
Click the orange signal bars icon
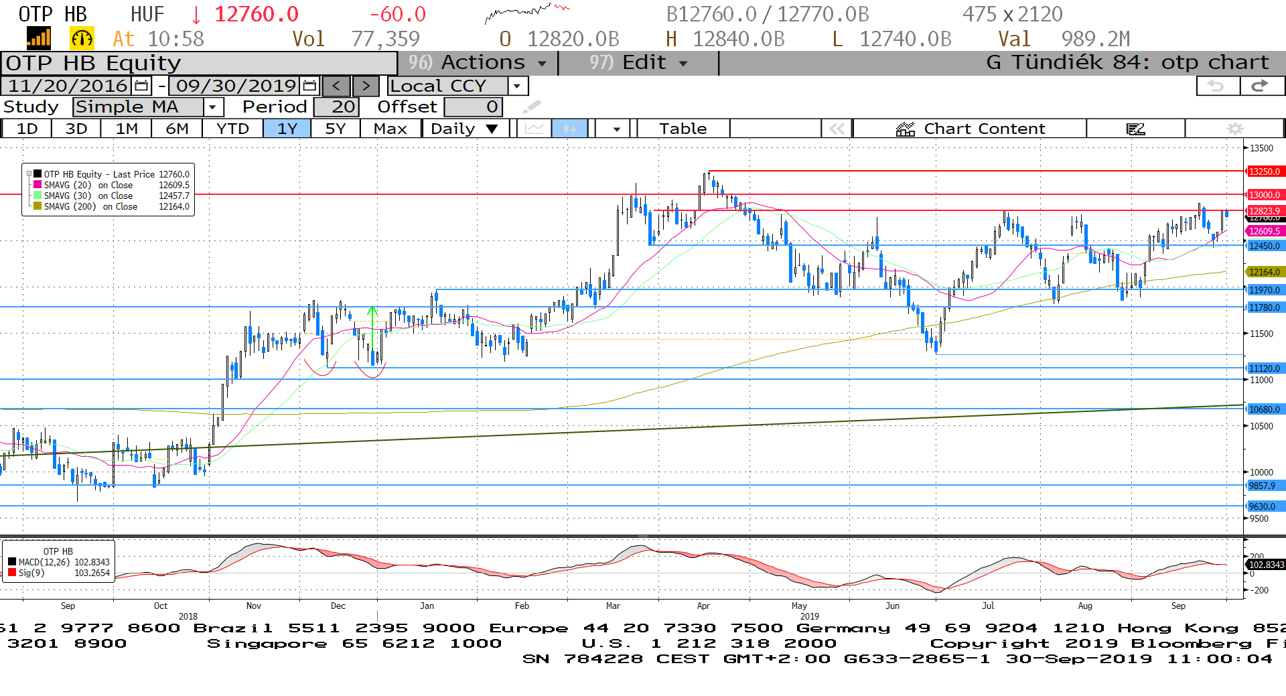click(39, 39)
